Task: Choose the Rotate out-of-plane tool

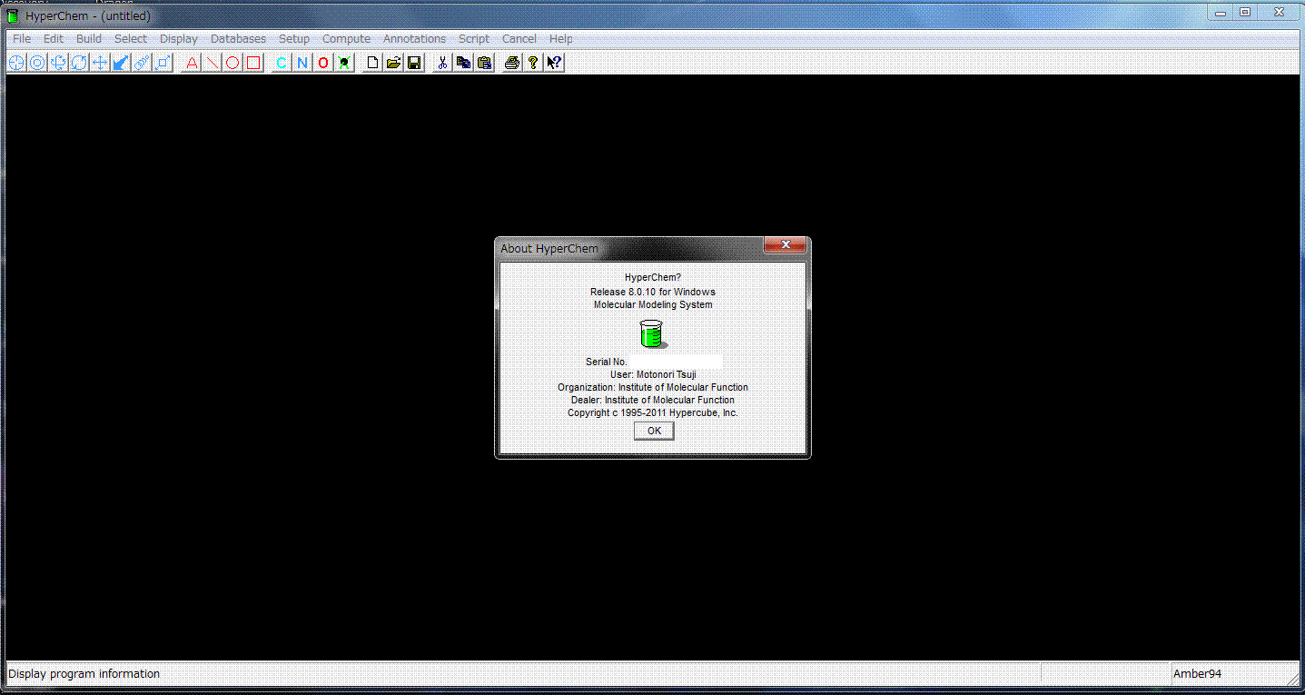Action: (x=58, y=63)
